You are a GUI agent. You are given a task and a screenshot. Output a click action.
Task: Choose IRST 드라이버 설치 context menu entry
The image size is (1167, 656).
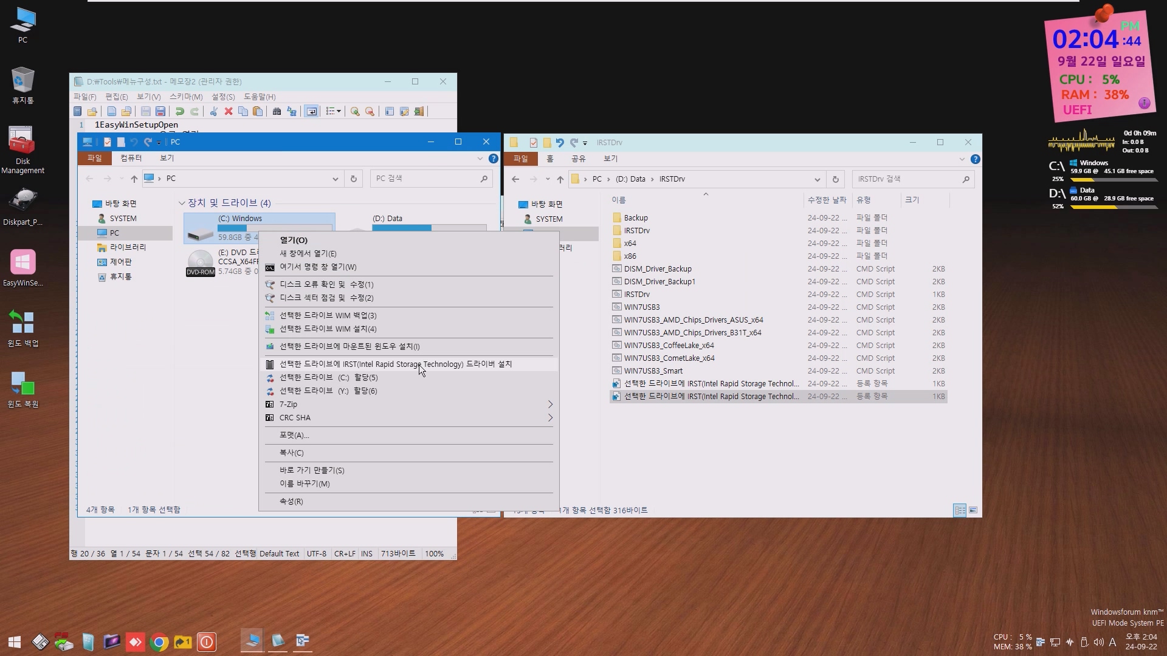pos(408,364)
